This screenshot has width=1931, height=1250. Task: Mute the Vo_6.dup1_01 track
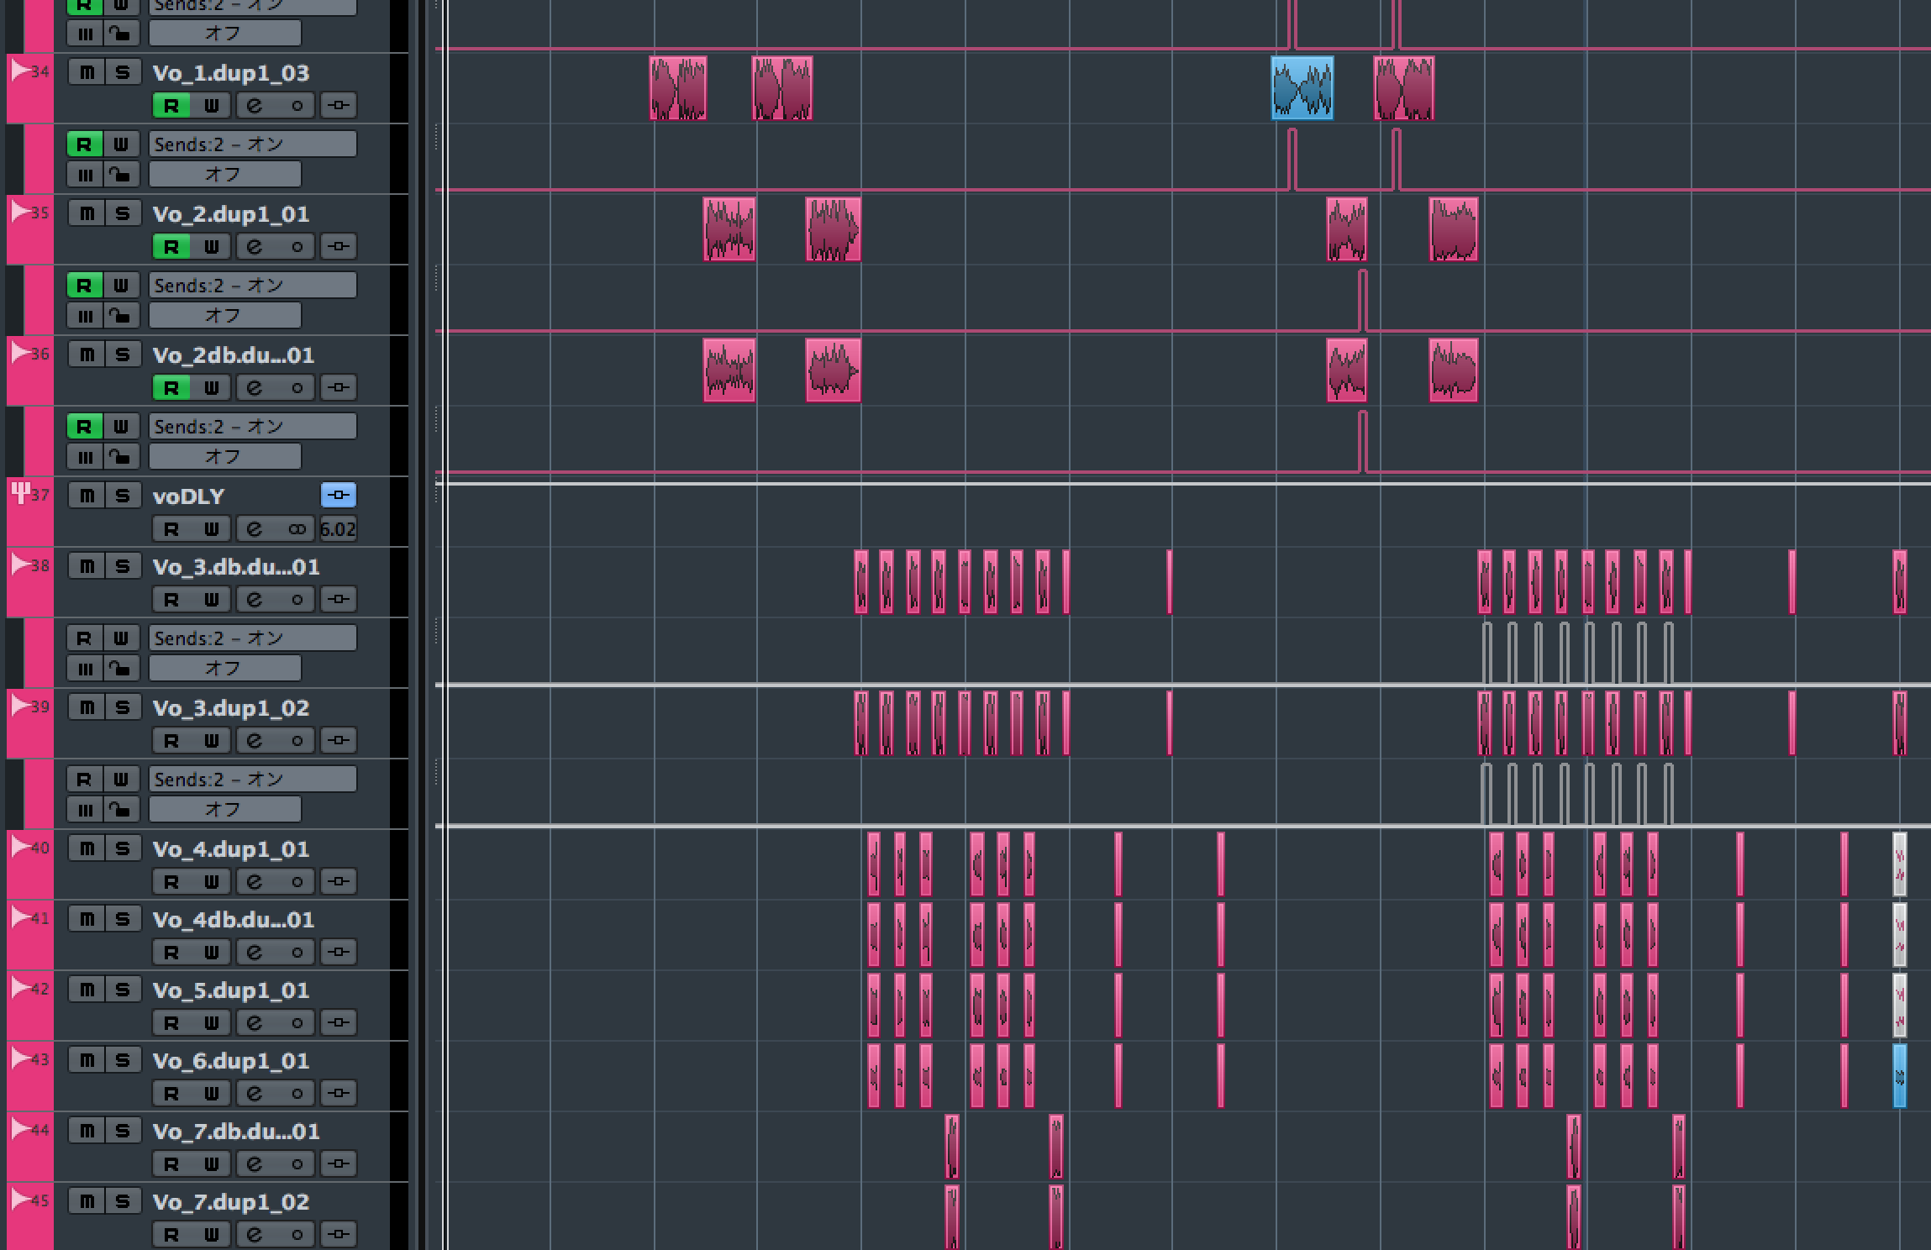pos(87,1060)
